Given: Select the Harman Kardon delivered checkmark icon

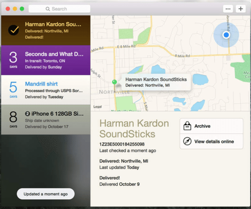Looking at the screenshot, I should coord(13,30).
